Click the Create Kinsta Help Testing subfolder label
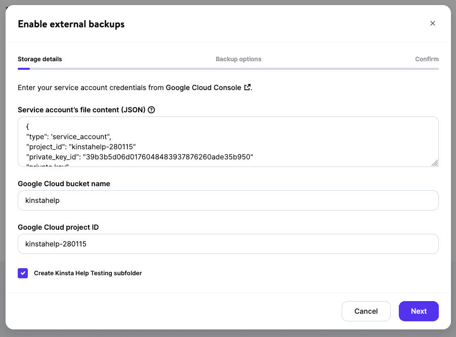 [x=87, y=273]
